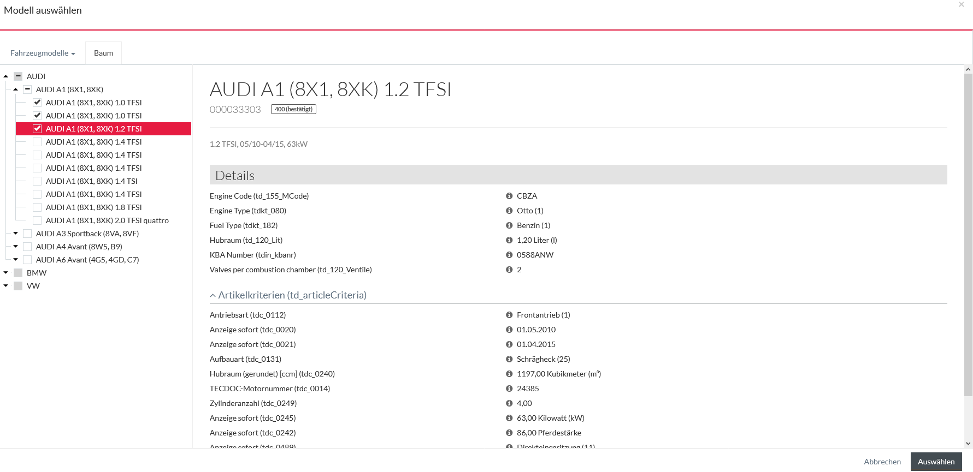This screenshot has width=973, height=472.
Task: Click the KBA Number (tdin_kbanr) label
Action: point(253,255)
